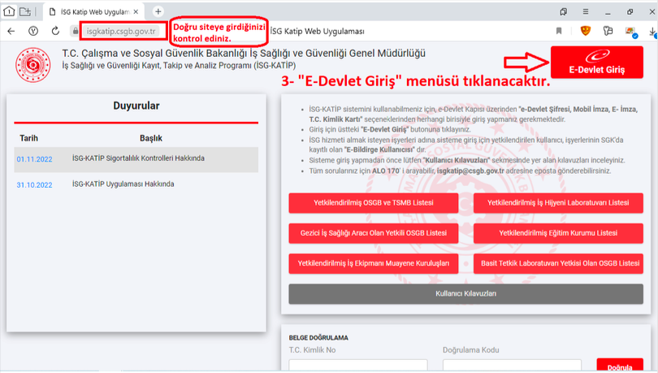The image size is (658, 373).
Task: Click the bookmark icon in the address bar
Action: coord(559,31)
